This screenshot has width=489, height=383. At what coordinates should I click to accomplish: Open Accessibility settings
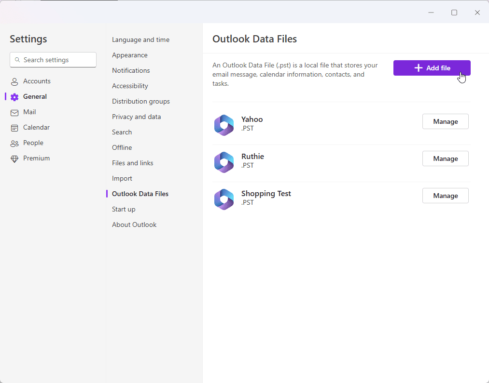point(130,86)
